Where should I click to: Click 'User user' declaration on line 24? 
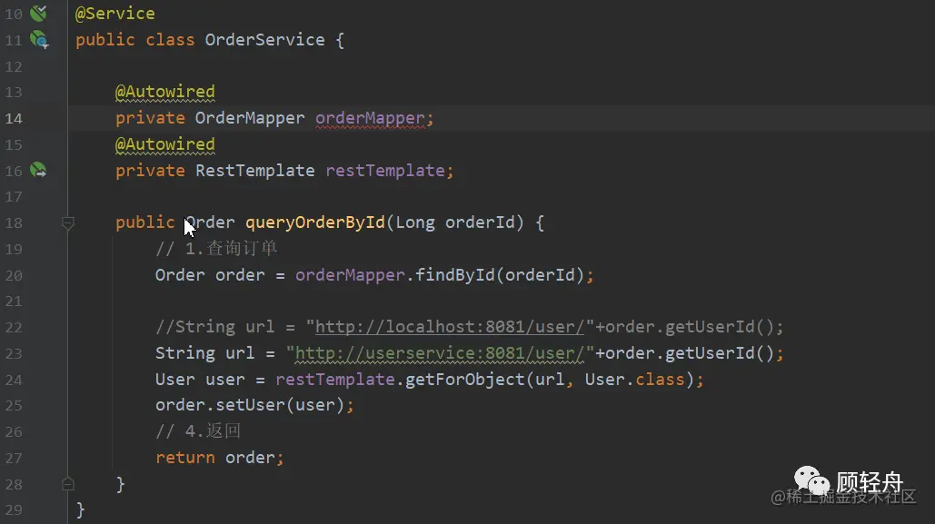point(200,379)
